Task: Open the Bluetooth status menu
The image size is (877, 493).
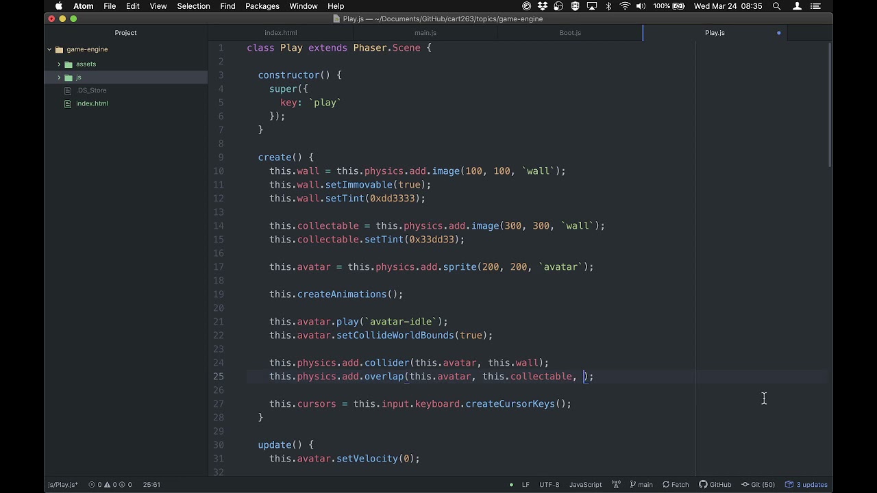Action: (609, 6)
